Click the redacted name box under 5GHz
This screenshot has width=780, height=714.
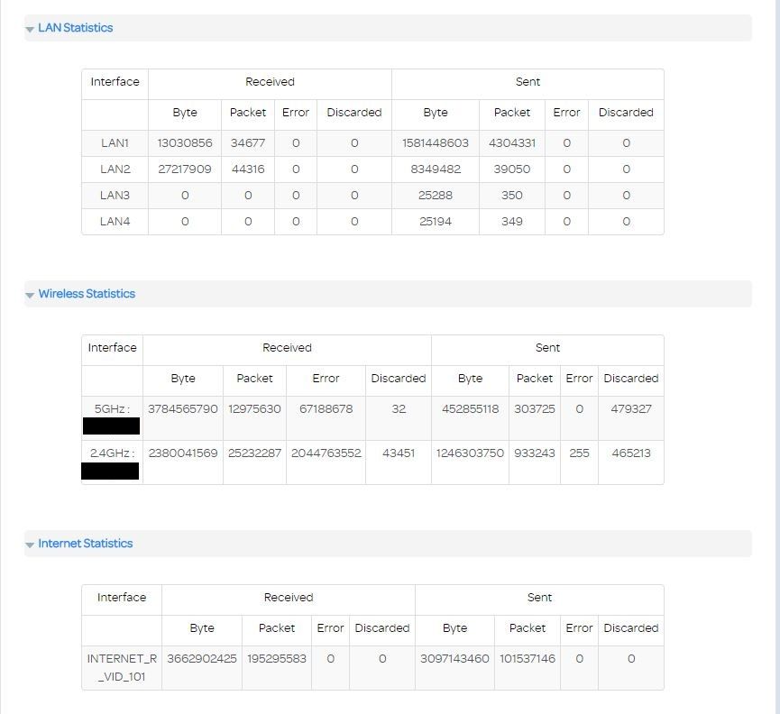[111, 426]
